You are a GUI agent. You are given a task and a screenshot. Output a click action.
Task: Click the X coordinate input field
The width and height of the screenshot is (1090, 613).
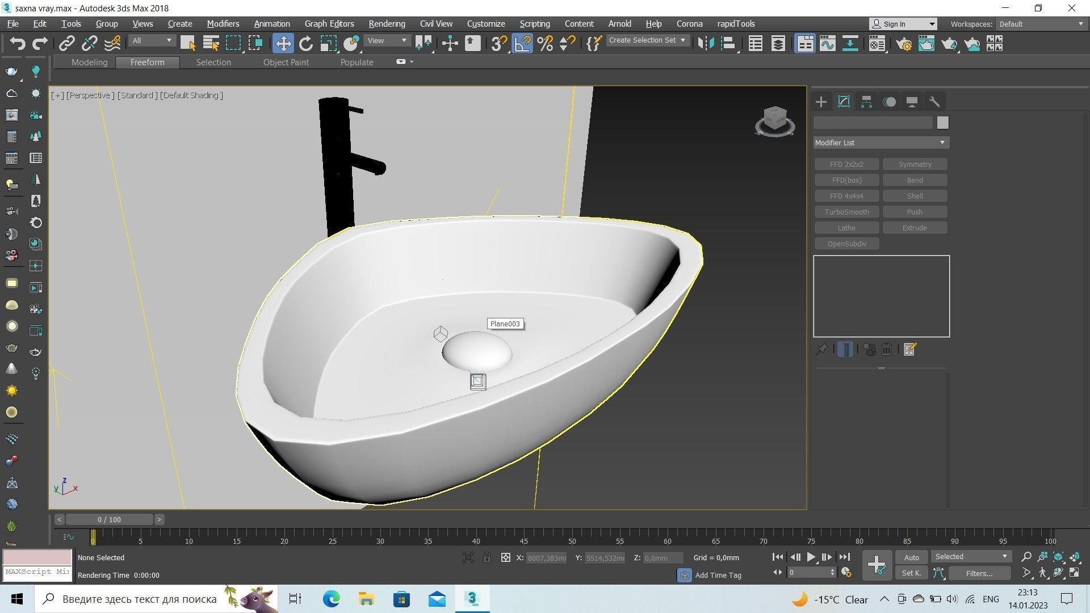pos(546,559)
